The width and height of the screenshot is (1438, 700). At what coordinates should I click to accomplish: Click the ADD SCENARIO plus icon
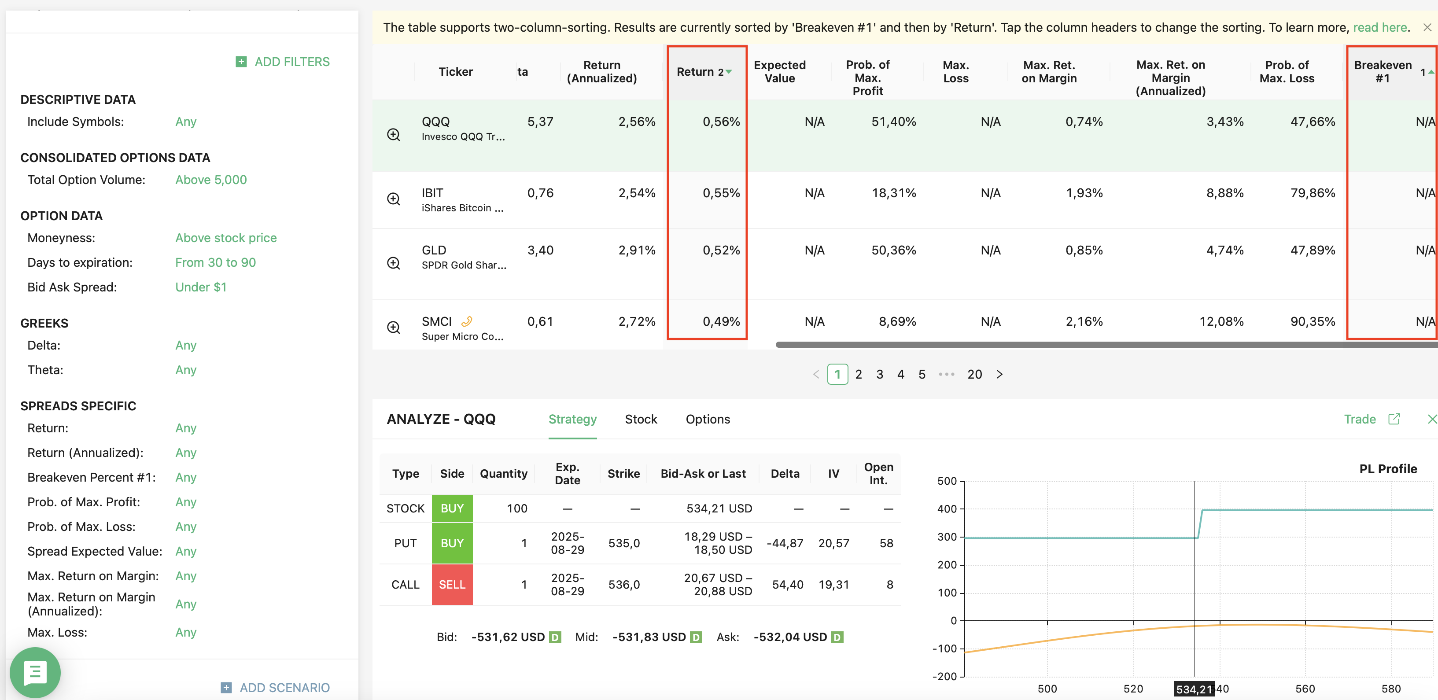pos(226,688)
